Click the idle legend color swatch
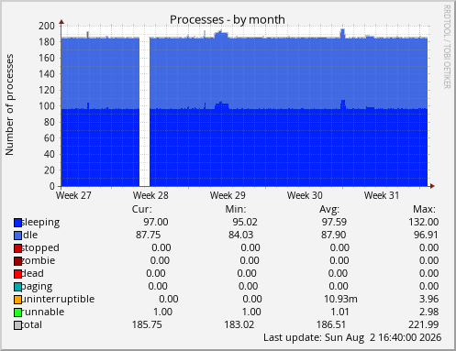Screen dimensions: 456x351 17,236
